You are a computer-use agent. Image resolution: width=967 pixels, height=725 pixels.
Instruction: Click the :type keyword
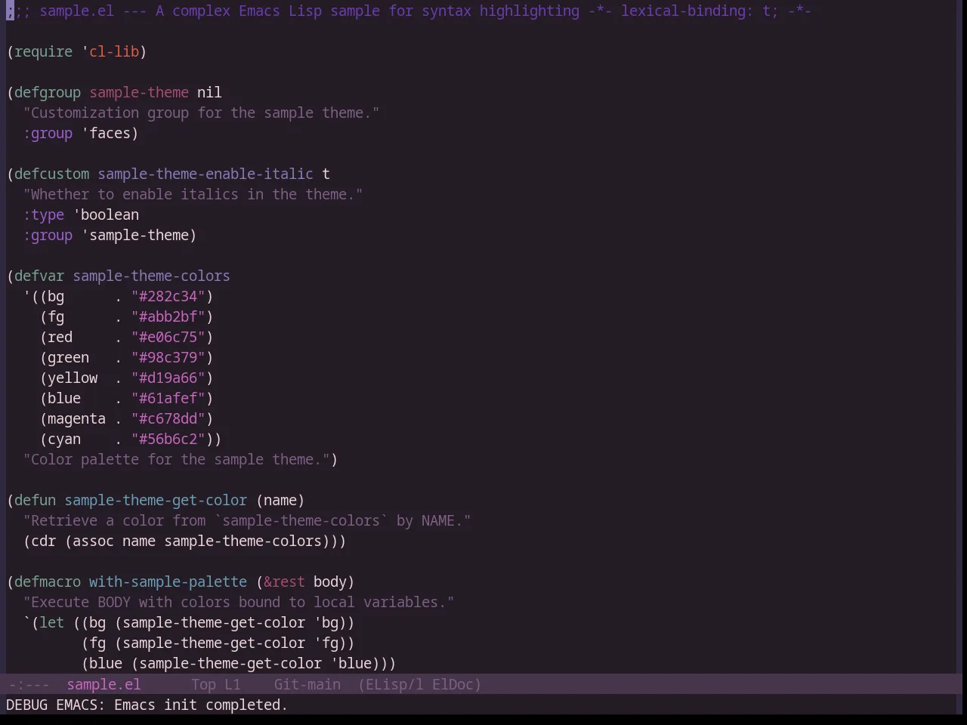[x=44, y=214]
